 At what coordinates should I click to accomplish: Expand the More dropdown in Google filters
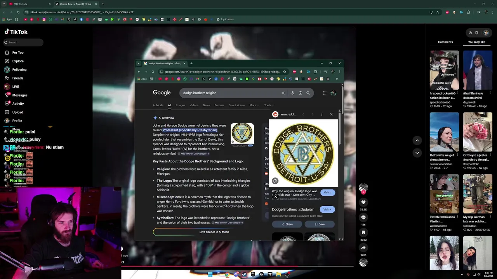point(254,105)
